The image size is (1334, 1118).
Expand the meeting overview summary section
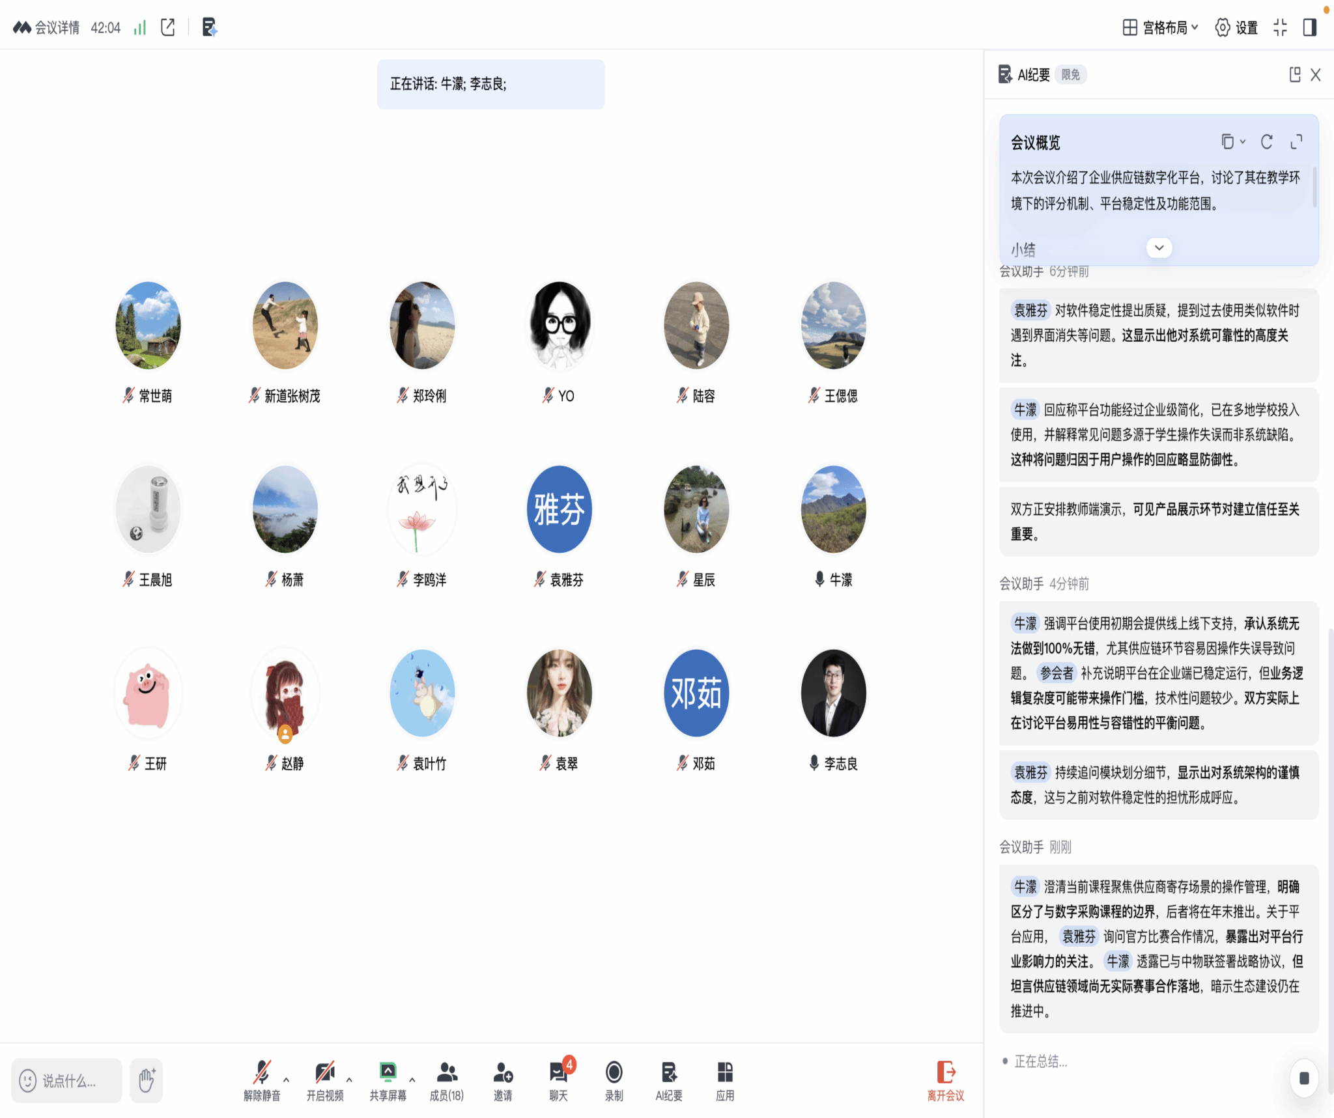pos(1159,248)
